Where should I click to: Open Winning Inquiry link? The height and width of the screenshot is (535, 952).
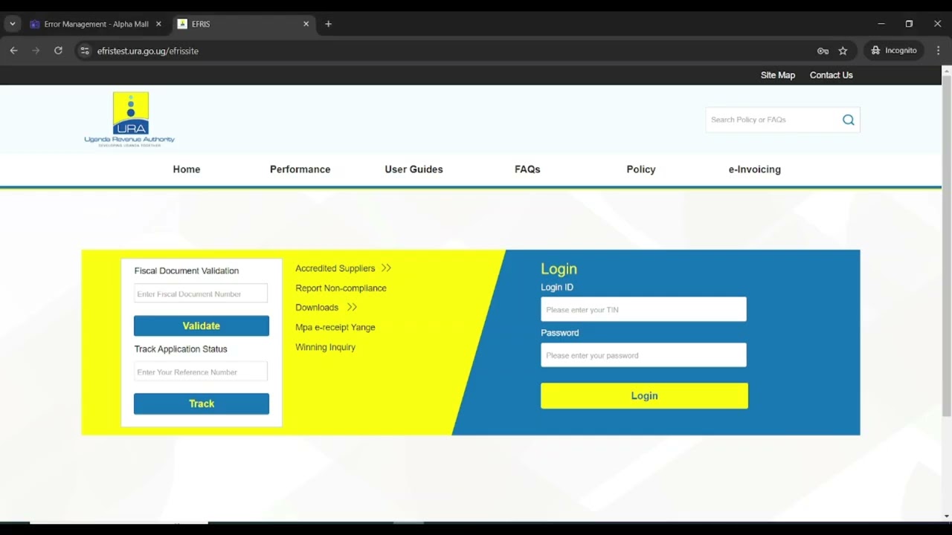325,347
